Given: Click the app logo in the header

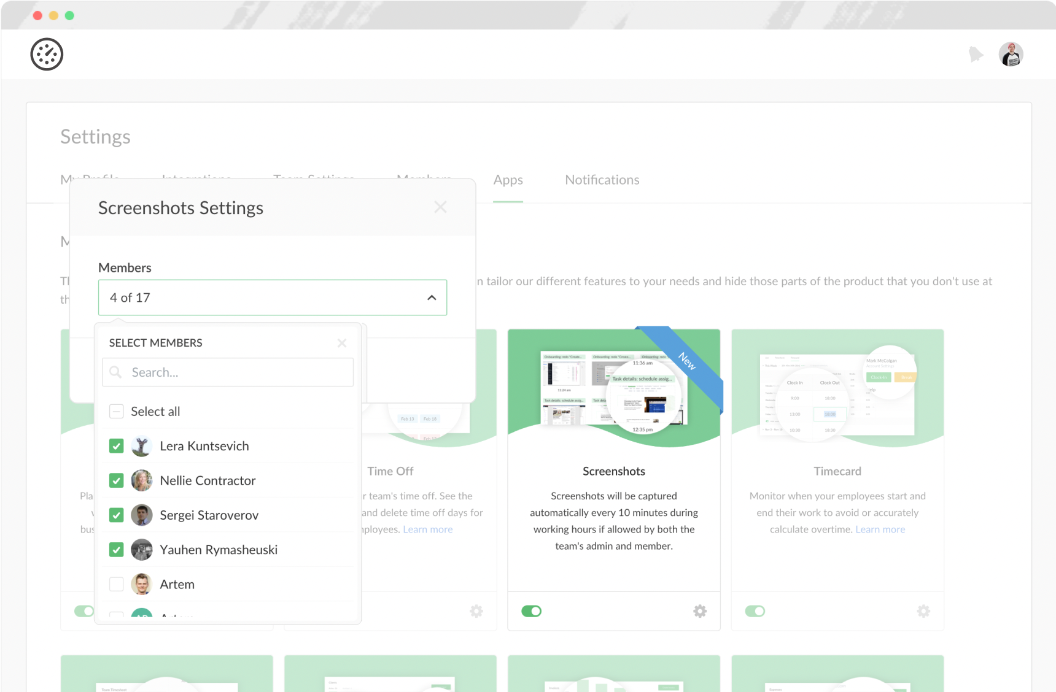Looking at the screenshot, I should pos(47,55).
